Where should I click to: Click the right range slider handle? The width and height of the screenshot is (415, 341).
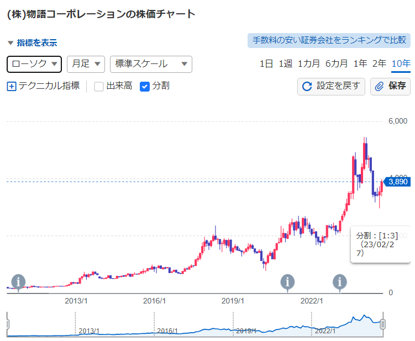[x=382, y=324]
